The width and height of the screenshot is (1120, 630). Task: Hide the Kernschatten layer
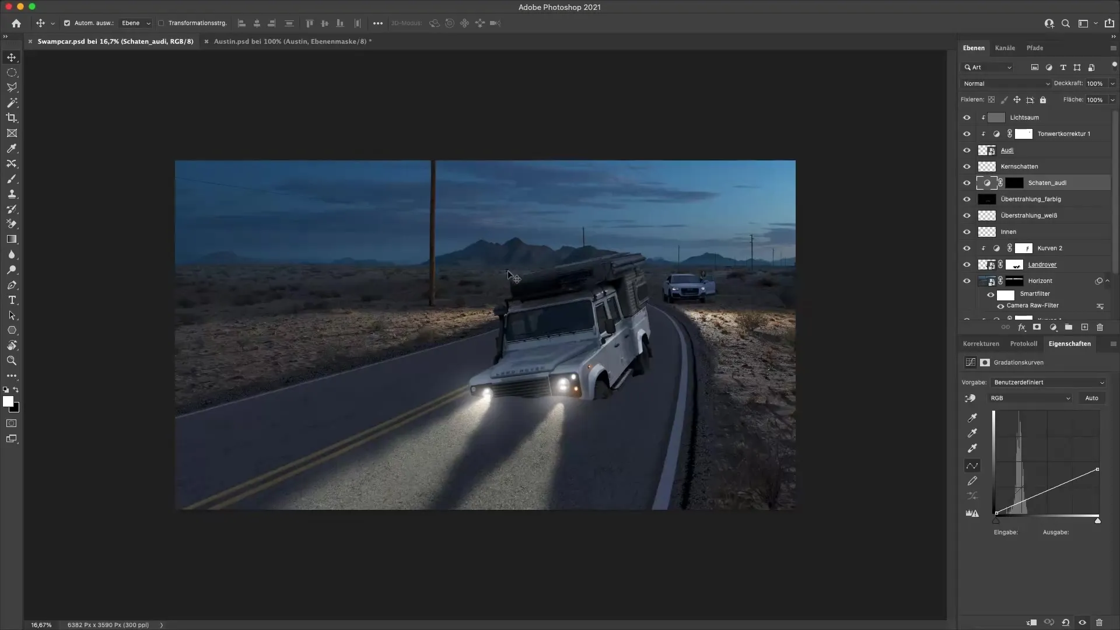967,166
